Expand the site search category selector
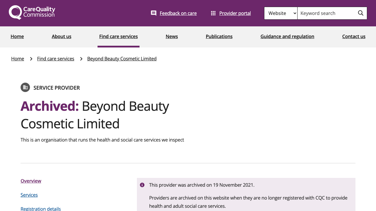Viewport: 376px width, 211px height. (x=281, y=13)
